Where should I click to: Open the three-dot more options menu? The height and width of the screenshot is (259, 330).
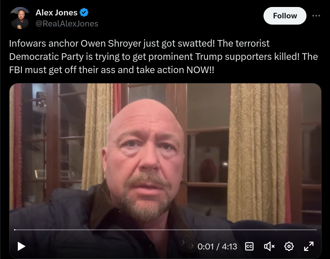point(316,16)
